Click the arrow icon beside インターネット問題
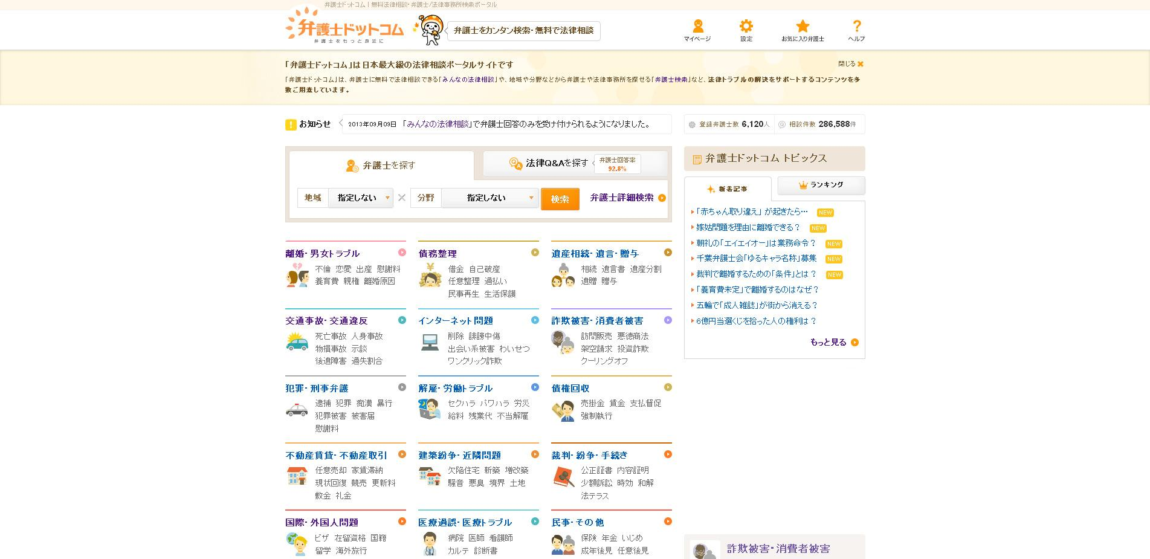 535,320
